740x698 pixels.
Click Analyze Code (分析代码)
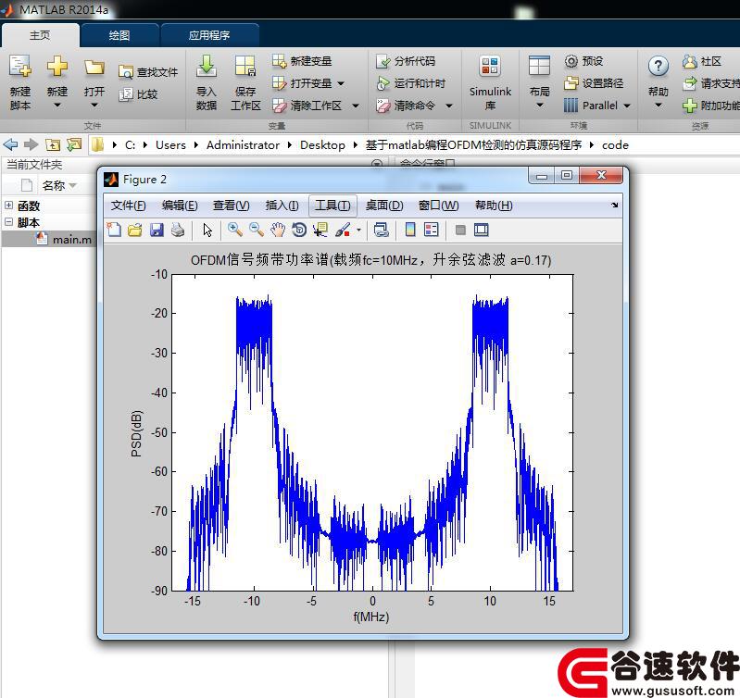click(x=406, y=61)
